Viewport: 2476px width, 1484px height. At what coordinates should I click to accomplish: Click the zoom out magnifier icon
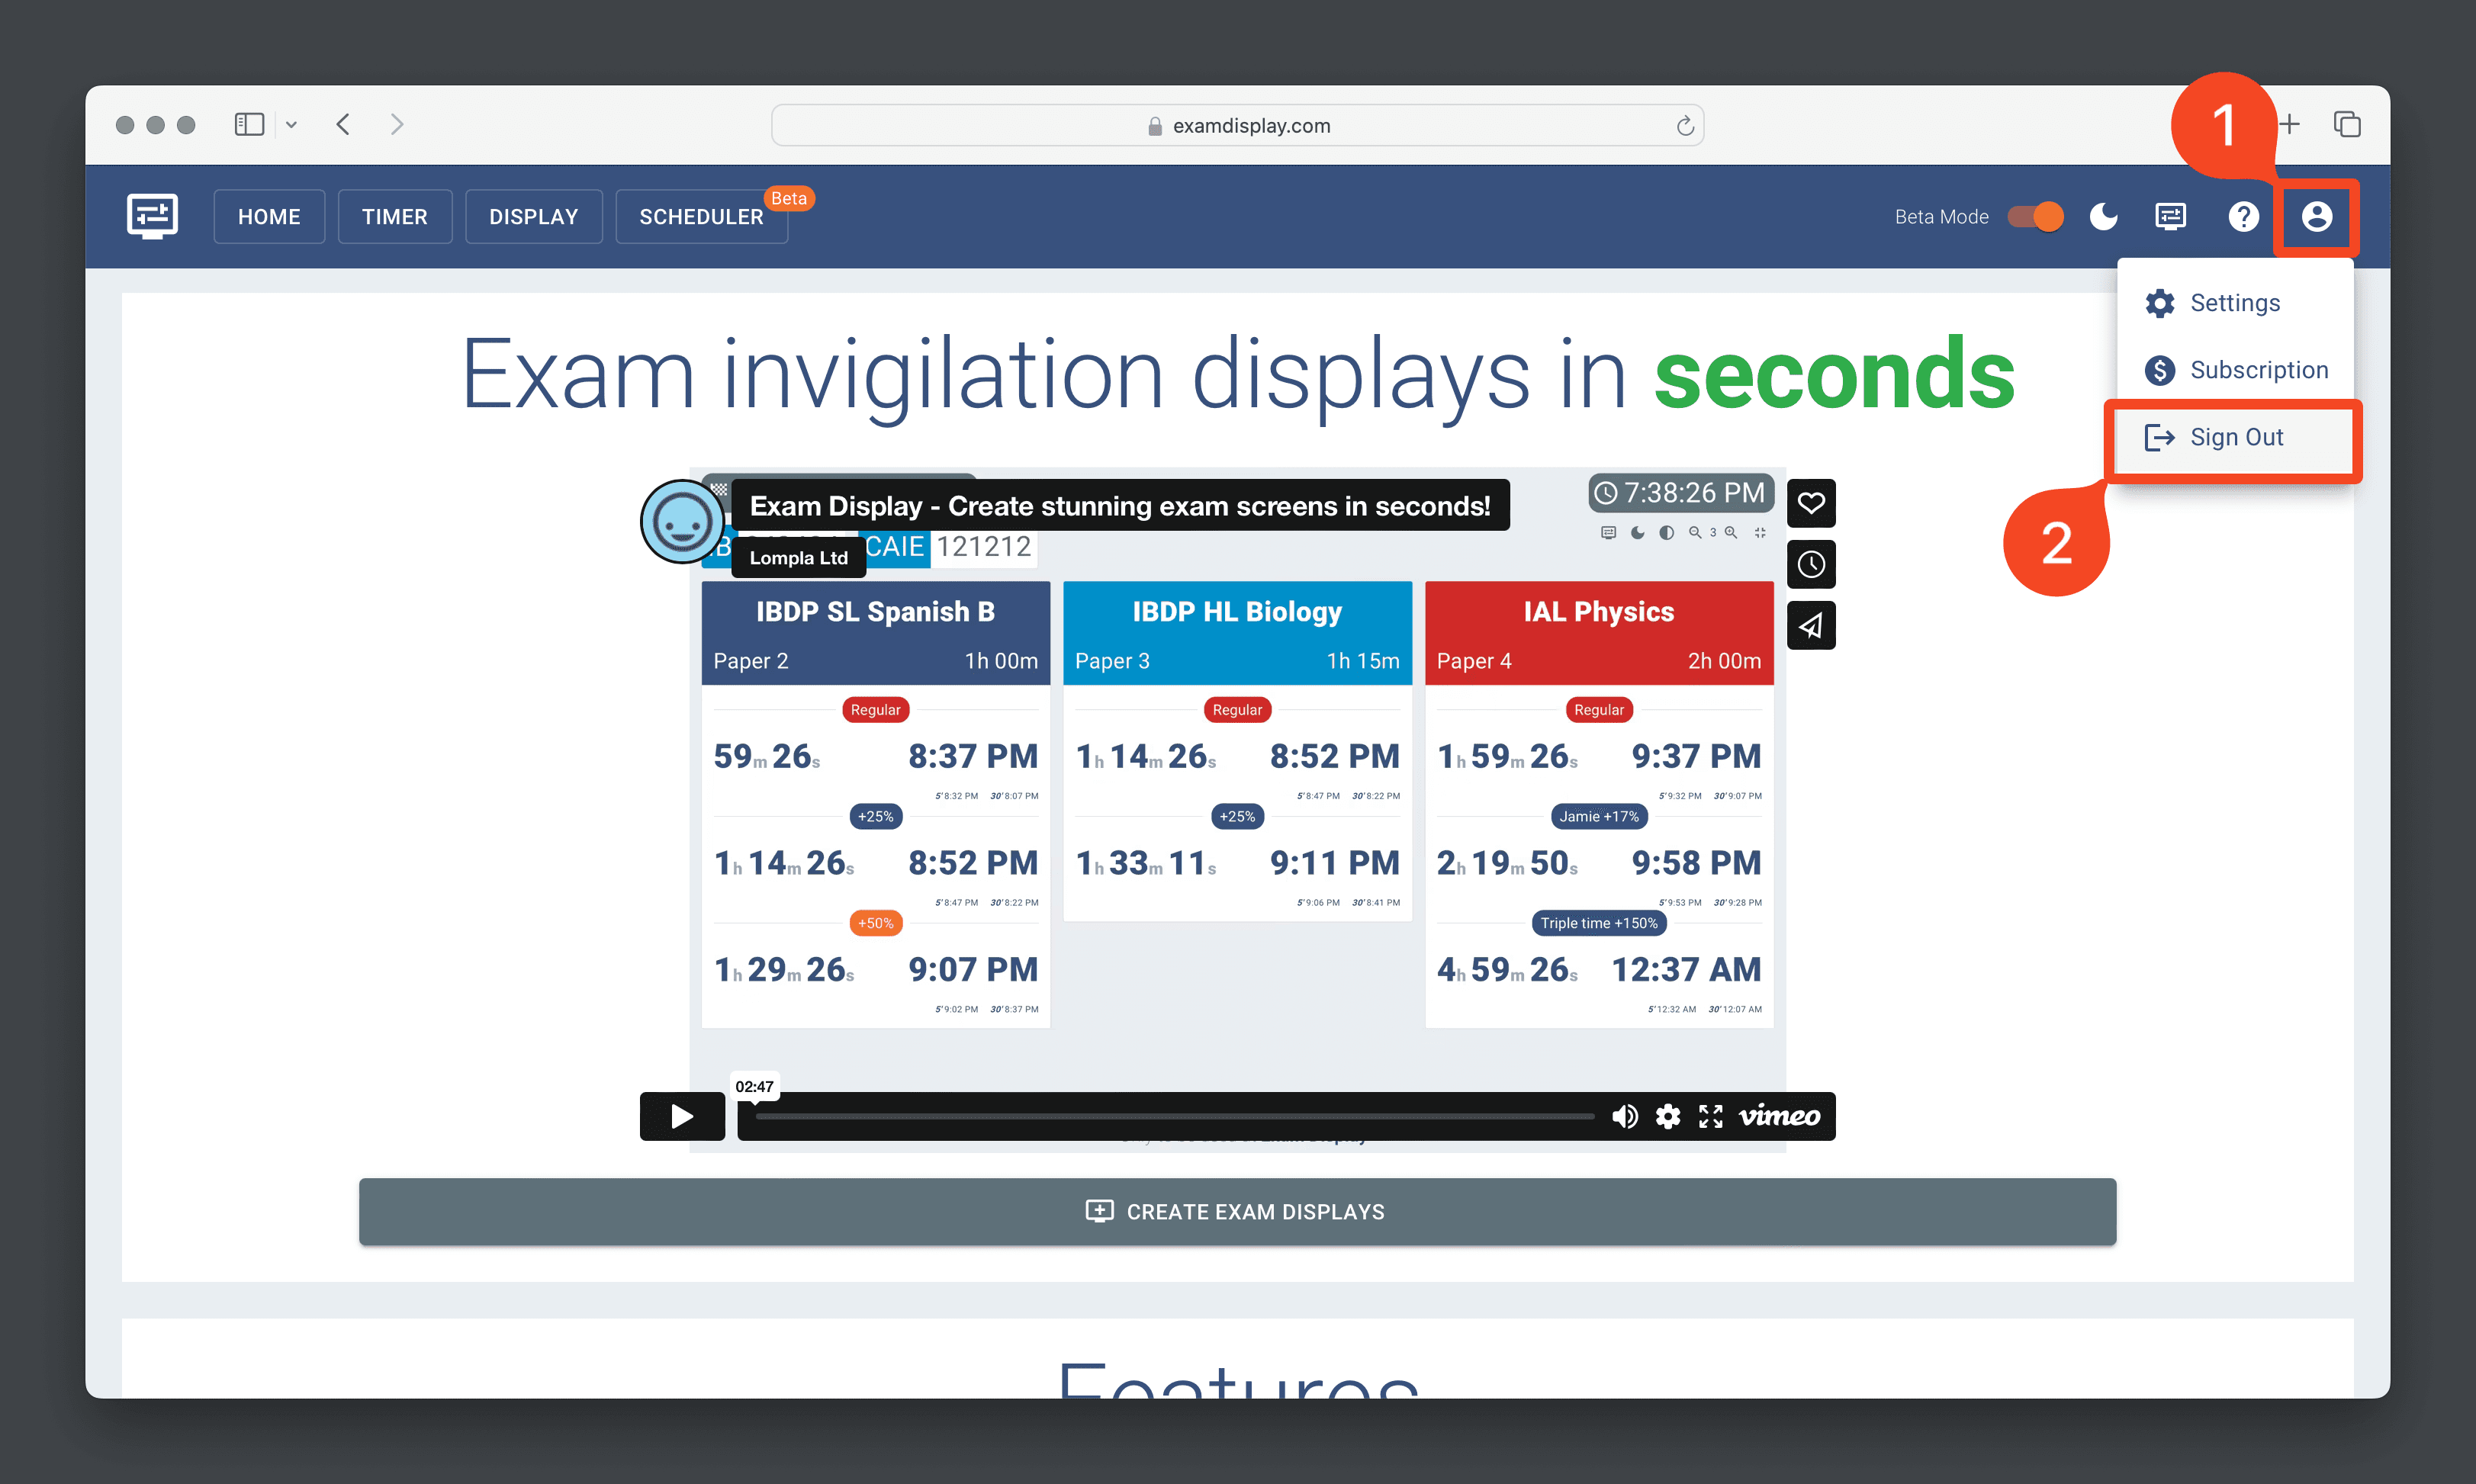click(1695, 533)
